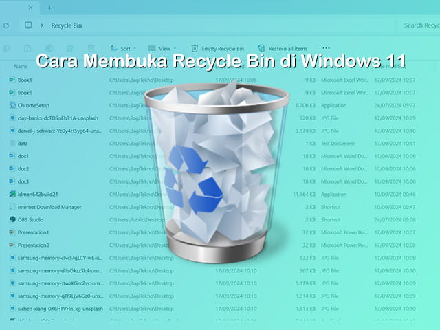Click the greyed-out Share toolbar icon

70,48
